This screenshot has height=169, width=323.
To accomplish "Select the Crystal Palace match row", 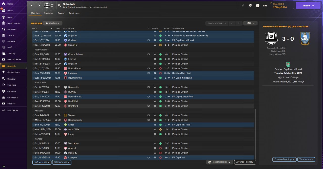I will coord(143,54).
